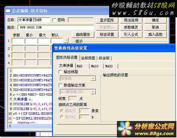Open 曲线属性 curve properties
This screenshot has height=138, width=177.
(83, 34)
